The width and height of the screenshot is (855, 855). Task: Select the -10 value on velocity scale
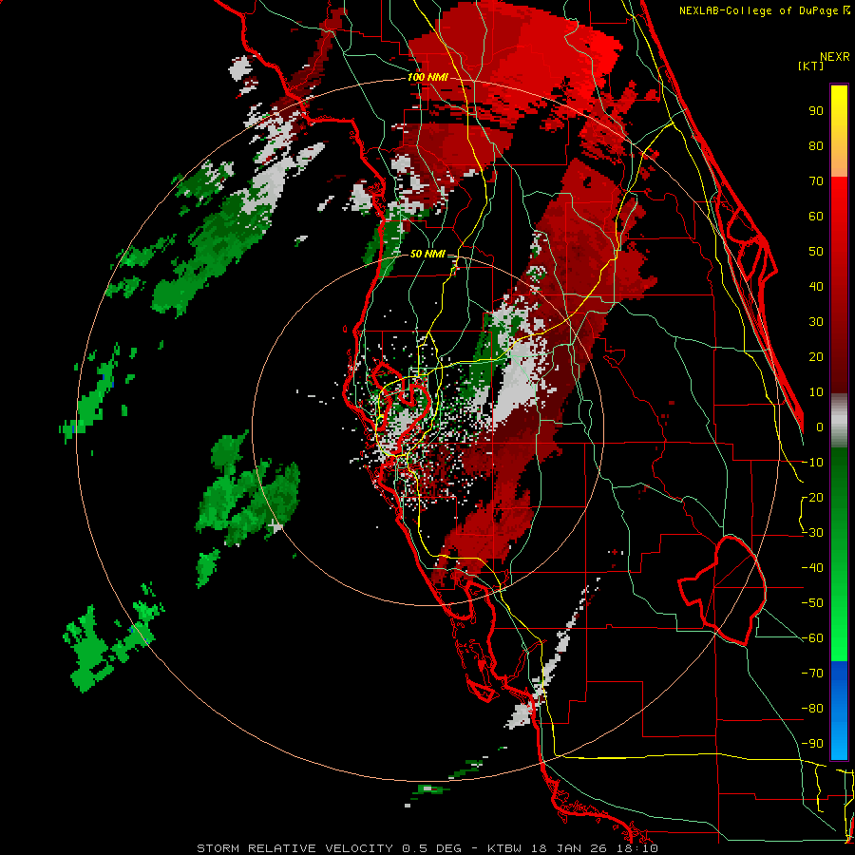tap(812, 463)
